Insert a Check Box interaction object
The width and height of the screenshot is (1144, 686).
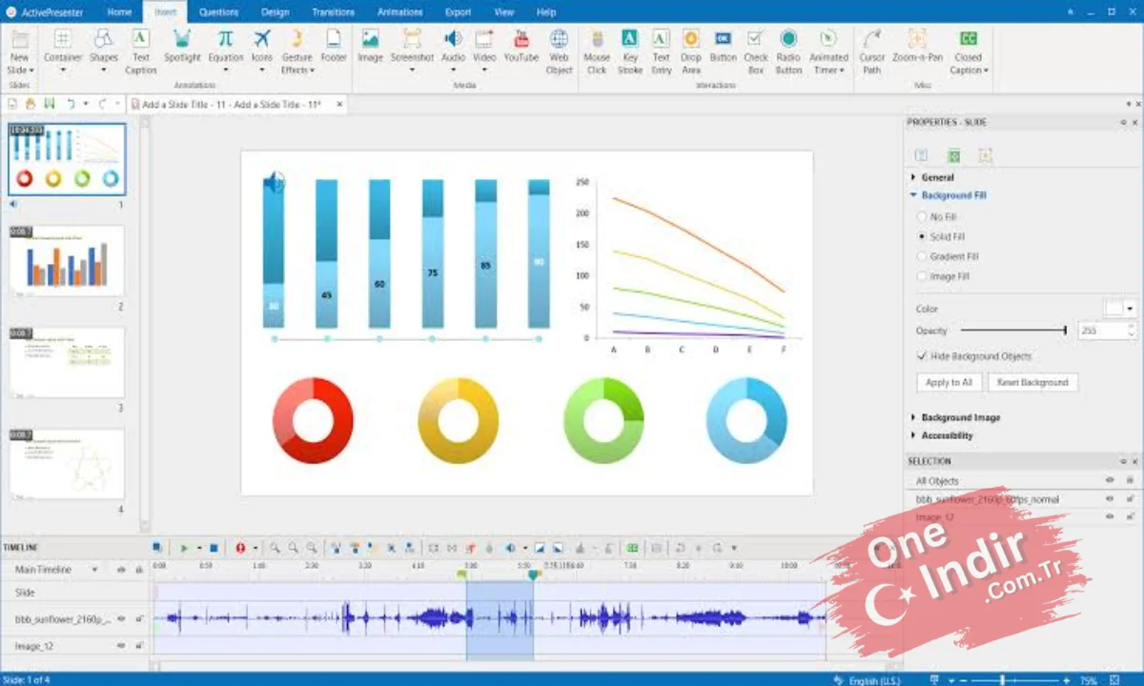tap(756, 51)
